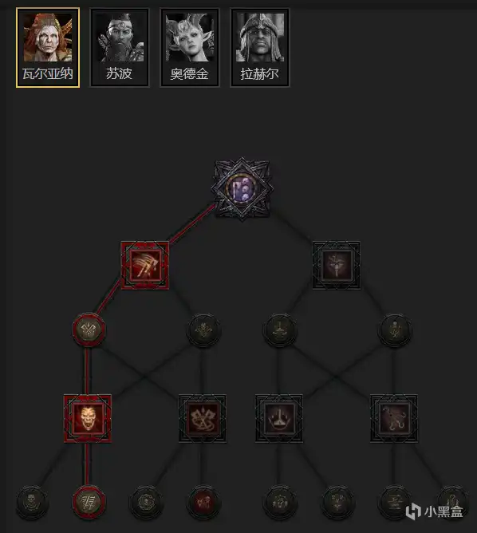Click the active crossed axes passive node
The height and width of the screenshot is (533, 477).
89,330
